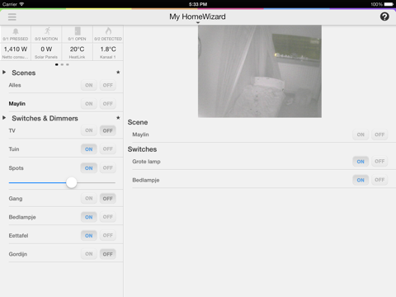This screenshot has height=297, width=396.
Task: Collapse the Switches & Dimmers section triangle
Action: pos(4,118)
